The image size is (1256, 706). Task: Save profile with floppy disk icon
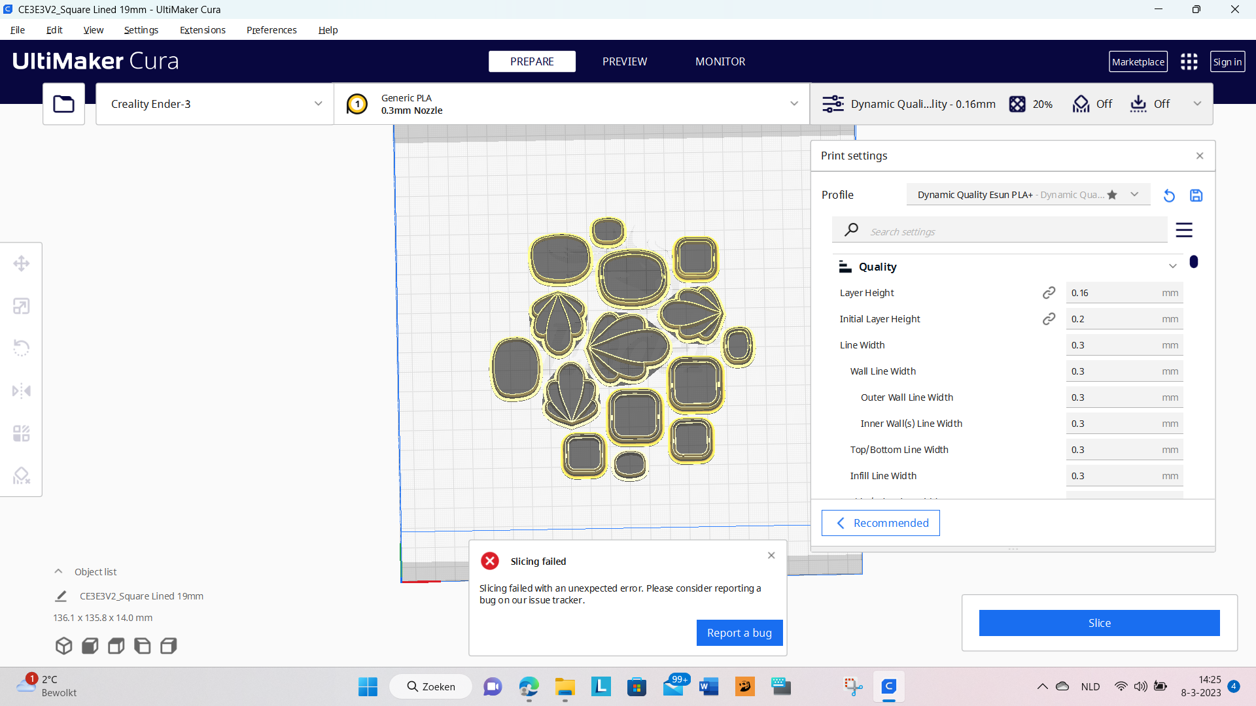(x=1196, y=195)
